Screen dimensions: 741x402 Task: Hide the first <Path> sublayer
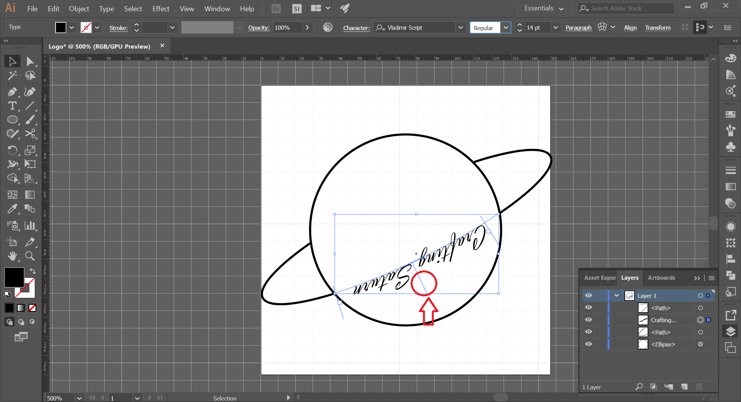pos(588,307)
